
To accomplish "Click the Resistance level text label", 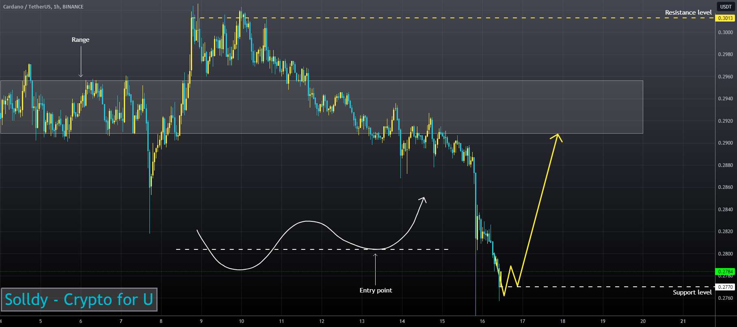I will tap(688, 13).
